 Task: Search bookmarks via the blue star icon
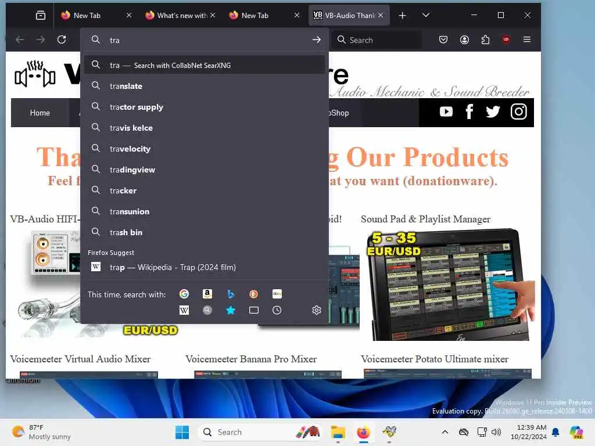[230, 310]
